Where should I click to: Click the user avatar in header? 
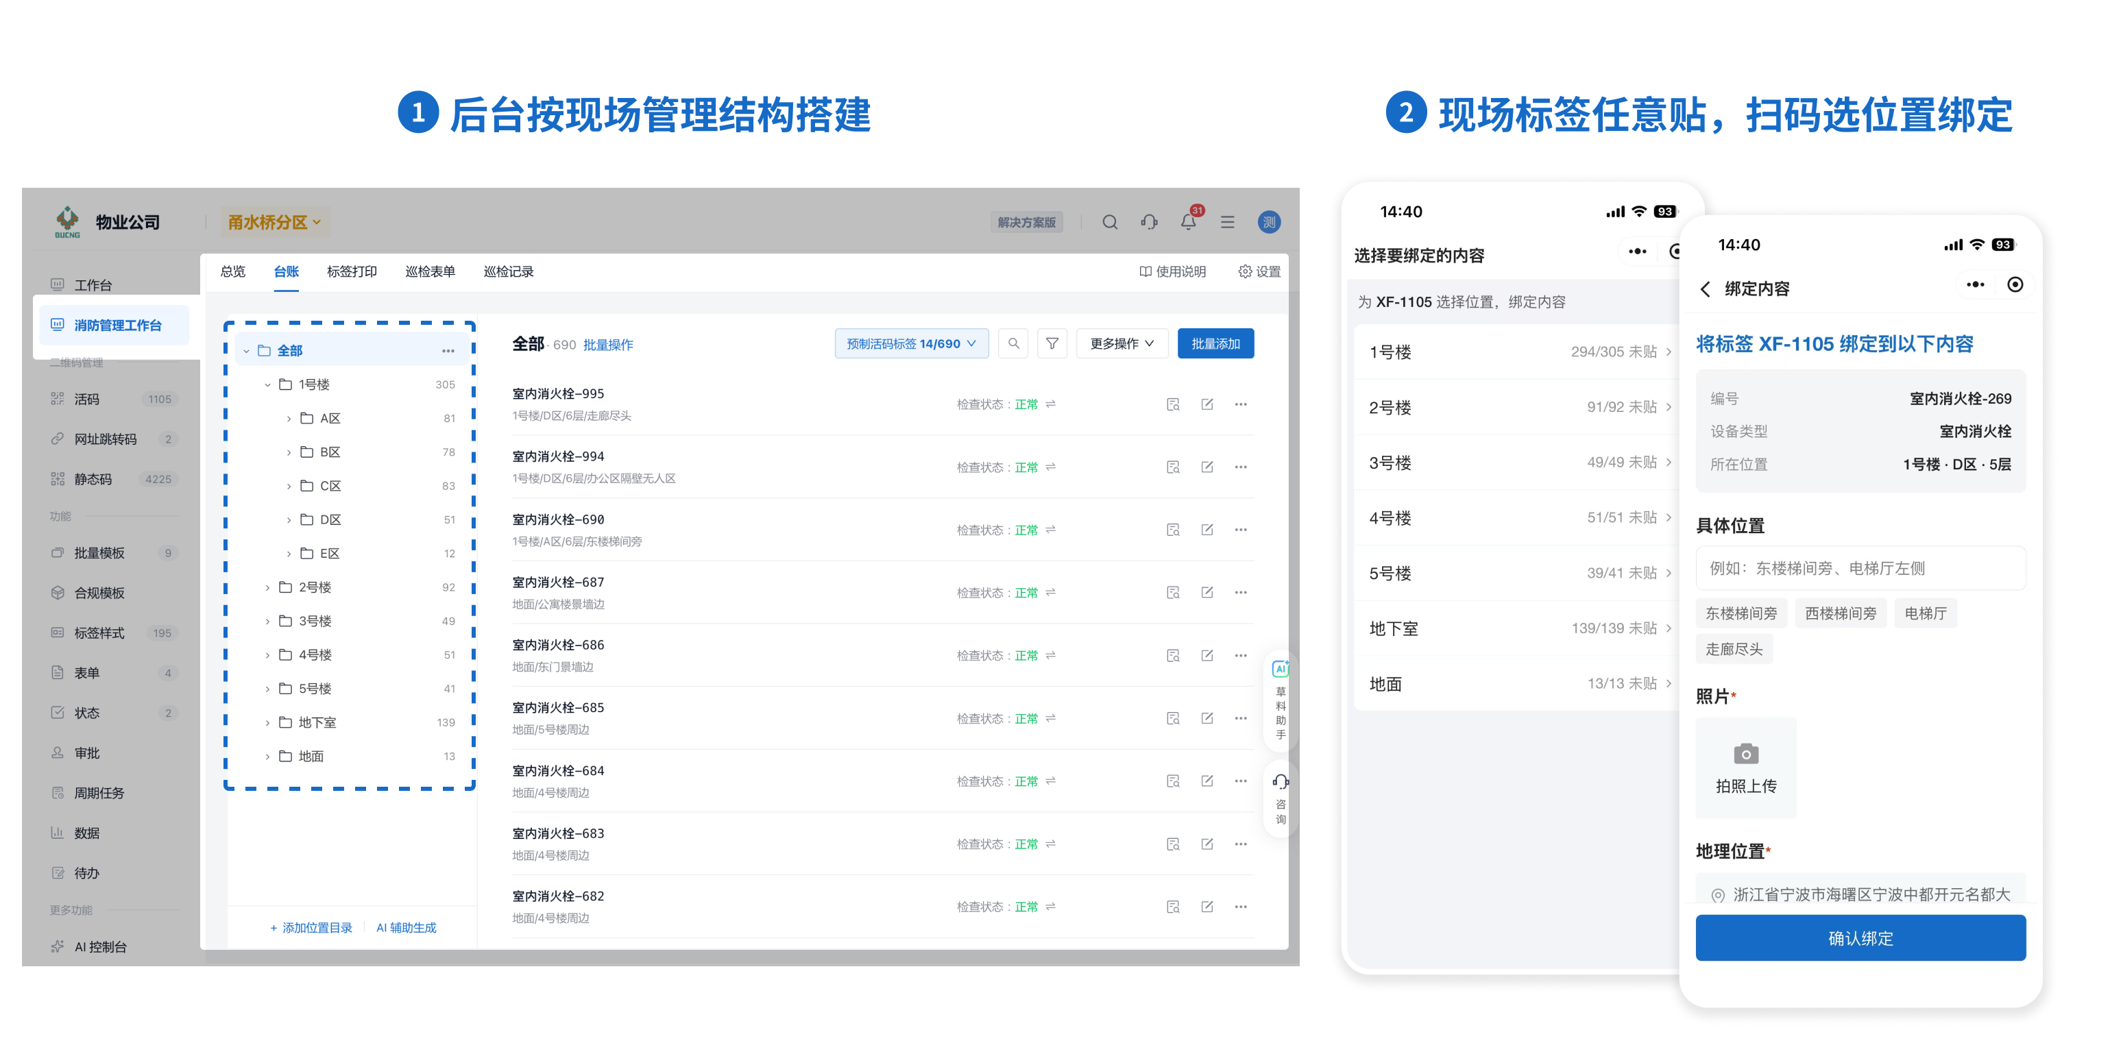point(1269,222)
